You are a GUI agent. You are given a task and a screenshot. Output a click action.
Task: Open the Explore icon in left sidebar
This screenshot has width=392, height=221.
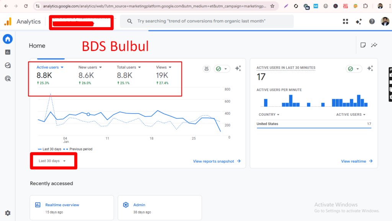[x=8, y=65]
